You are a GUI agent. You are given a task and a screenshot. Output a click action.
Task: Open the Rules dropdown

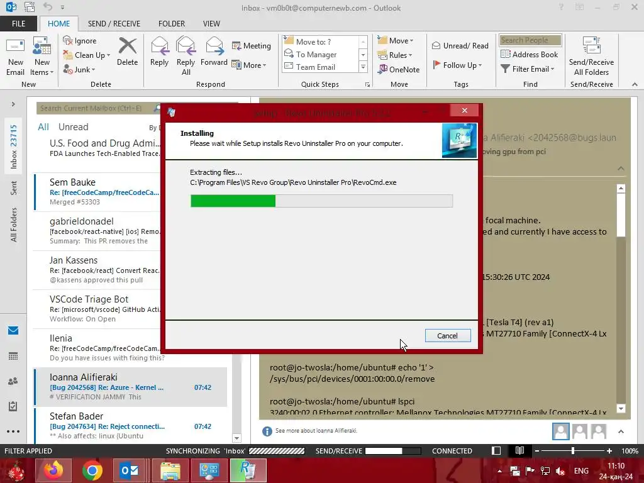(x=395, y=55)
